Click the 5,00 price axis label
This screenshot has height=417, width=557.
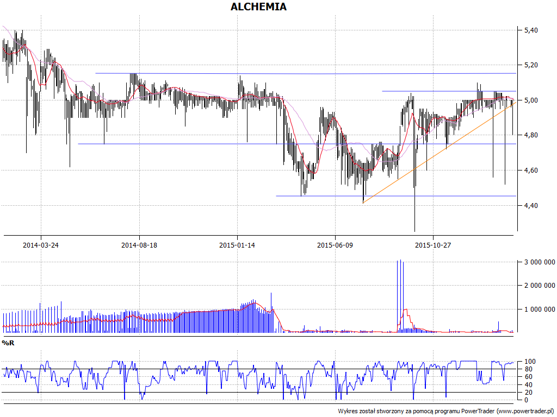pyautogui.click(x=531, y=100)
